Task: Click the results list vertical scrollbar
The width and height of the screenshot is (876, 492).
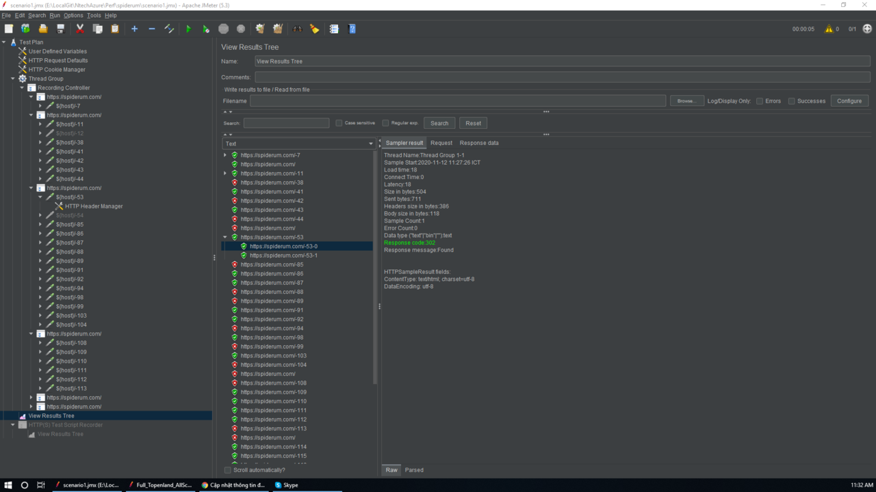Action: click(375, 266)
